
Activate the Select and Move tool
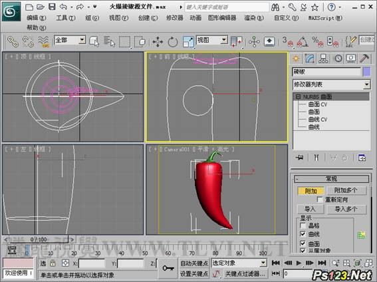[158, 42]
